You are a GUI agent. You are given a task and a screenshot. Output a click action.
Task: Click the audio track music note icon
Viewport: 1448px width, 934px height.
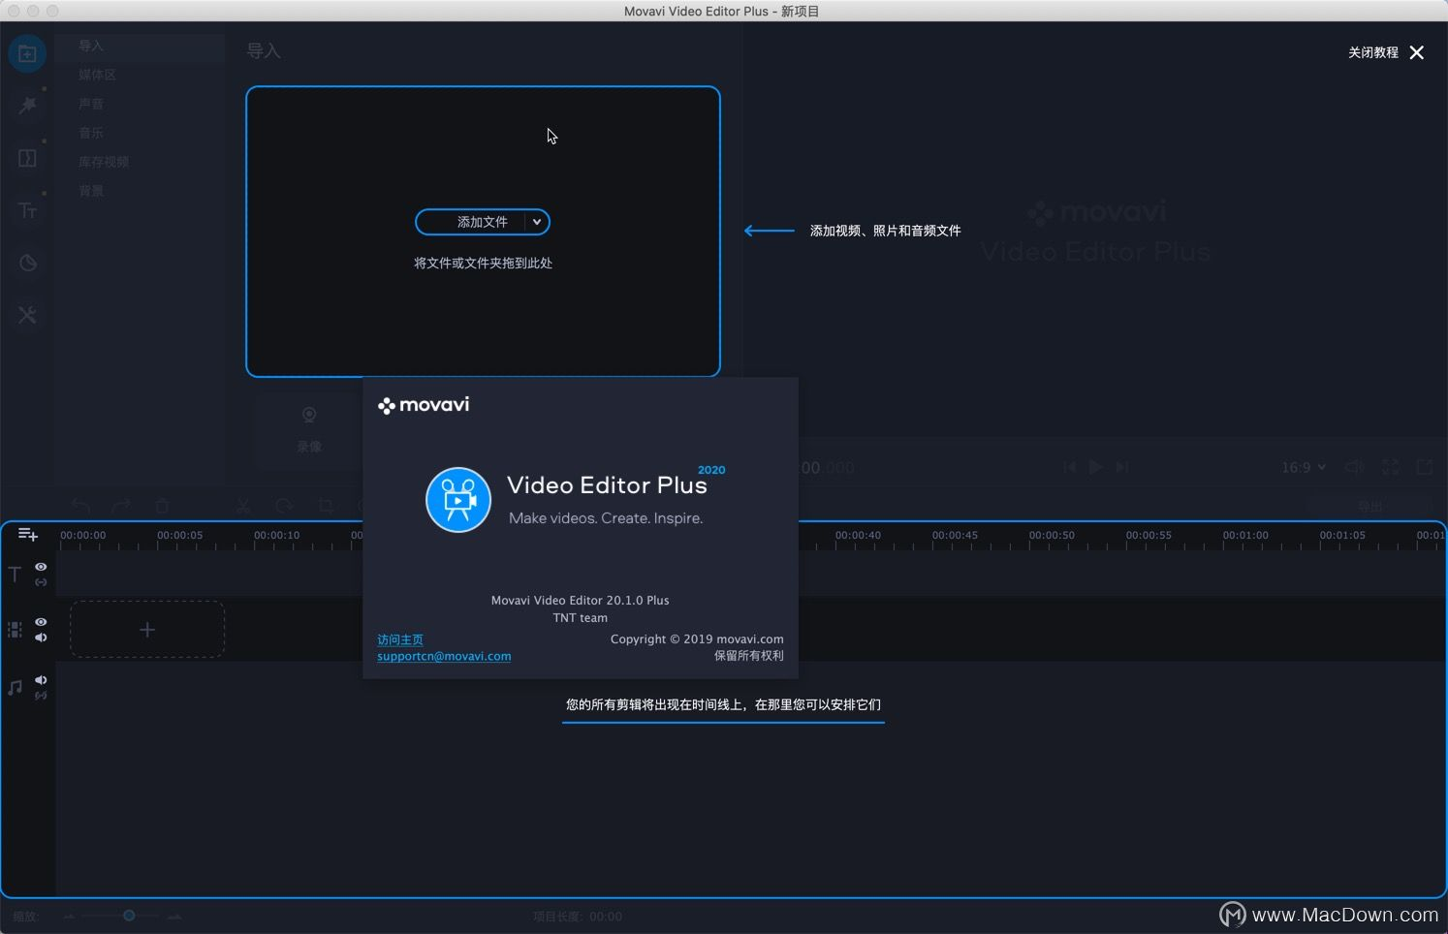click(15, 687)
